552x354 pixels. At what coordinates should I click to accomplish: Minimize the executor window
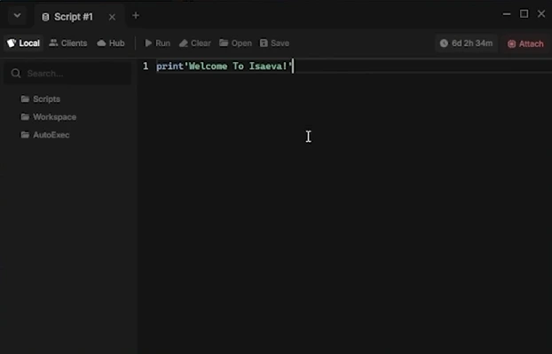point(507,14)
